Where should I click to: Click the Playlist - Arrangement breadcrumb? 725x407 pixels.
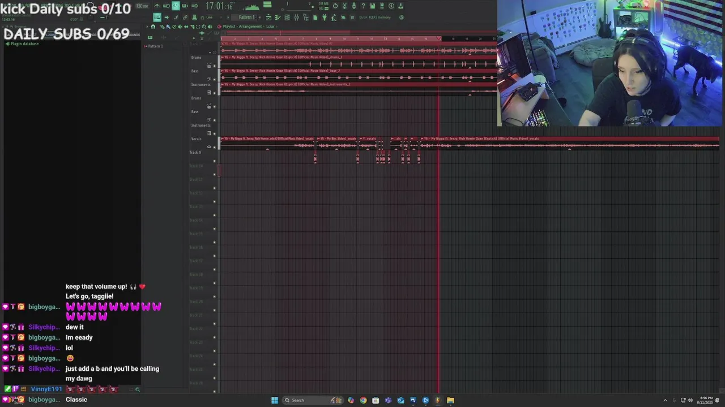coord(242,27)
